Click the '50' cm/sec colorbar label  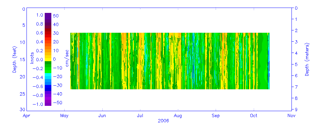coord(56,16)
